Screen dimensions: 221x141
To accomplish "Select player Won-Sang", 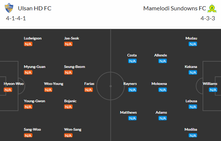I will pyautogui.click(x=73, y=130).
